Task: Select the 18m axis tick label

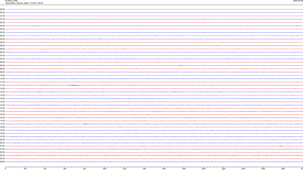Action: (184, 169)
